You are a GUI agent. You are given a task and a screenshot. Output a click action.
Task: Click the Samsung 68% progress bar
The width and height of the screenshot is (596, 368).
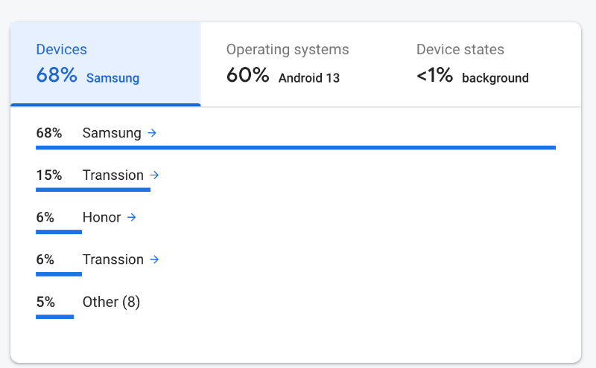pos(296,148)
